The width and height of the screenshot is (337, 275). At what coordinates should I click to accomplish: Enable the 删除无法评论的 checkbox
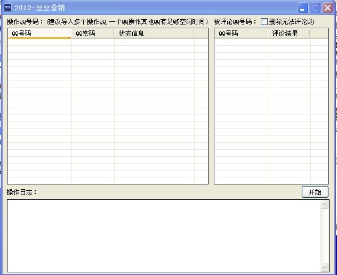[x=264, y=22]
